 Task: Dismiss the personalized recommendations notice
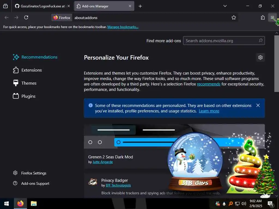tap(258, 105)
